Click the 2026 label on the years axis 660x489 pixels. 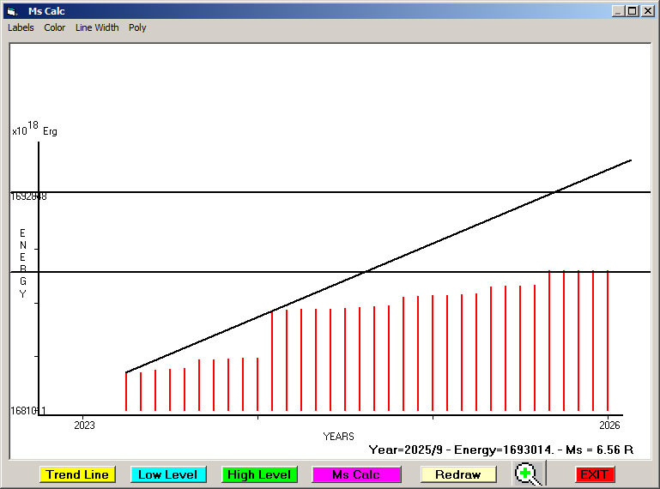coord(609,425)
